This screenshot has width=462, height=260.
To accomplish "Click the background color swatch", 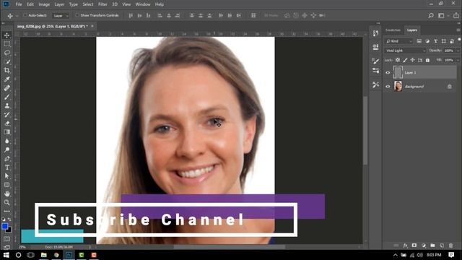I will coord(9,230).
